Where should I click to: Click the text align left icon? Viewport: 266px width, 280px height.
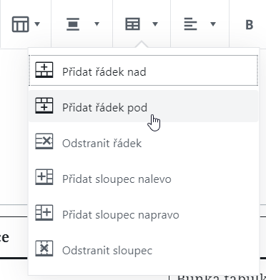point(190,24)
